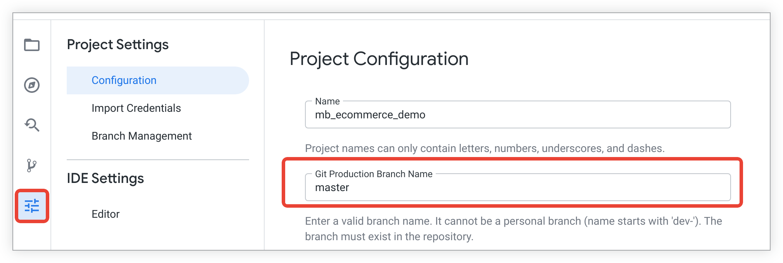The image size is (783, 263).
Task: Click the Project Configuration page title
Action: point(379,59)
